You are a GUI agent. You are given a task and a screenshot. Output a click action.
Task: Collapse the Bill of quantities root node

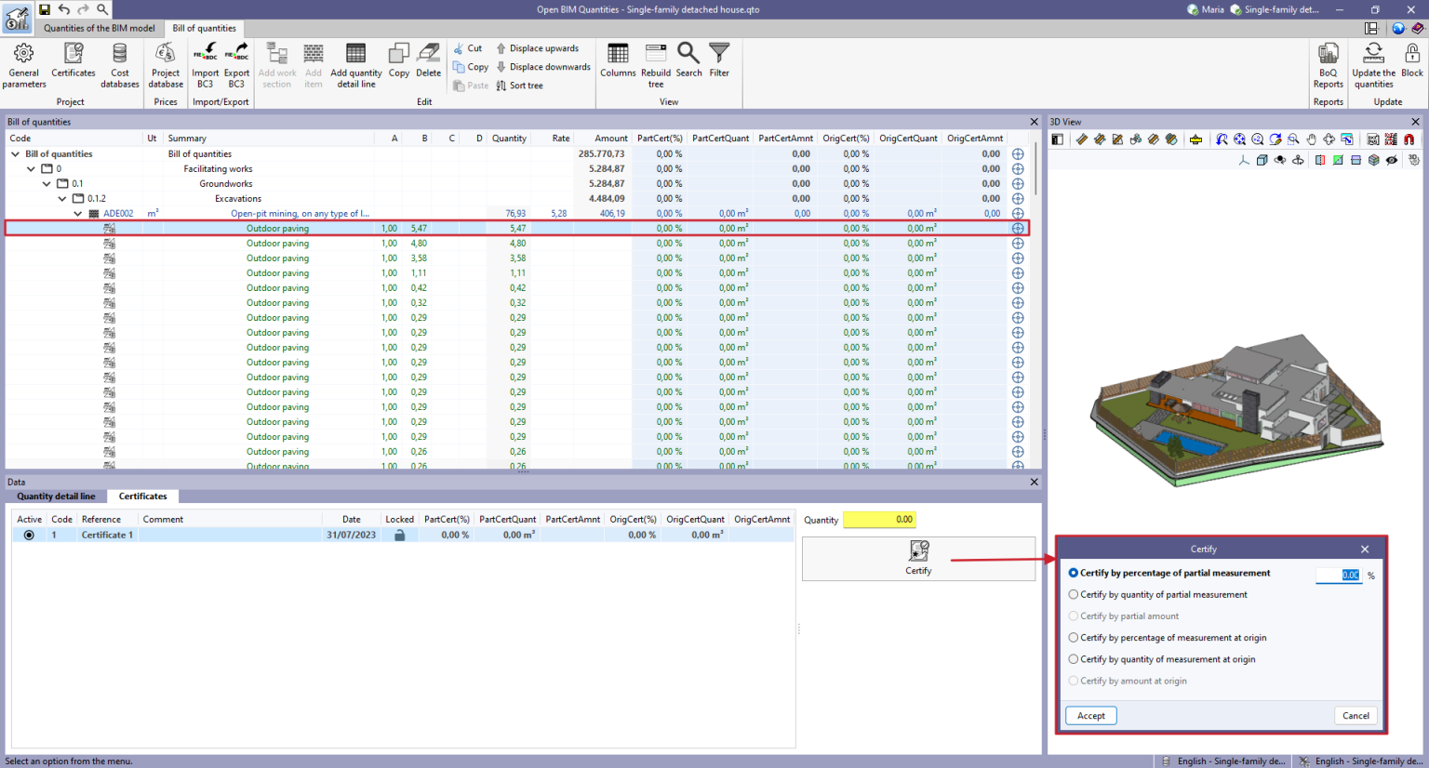(x=16, y=154)
